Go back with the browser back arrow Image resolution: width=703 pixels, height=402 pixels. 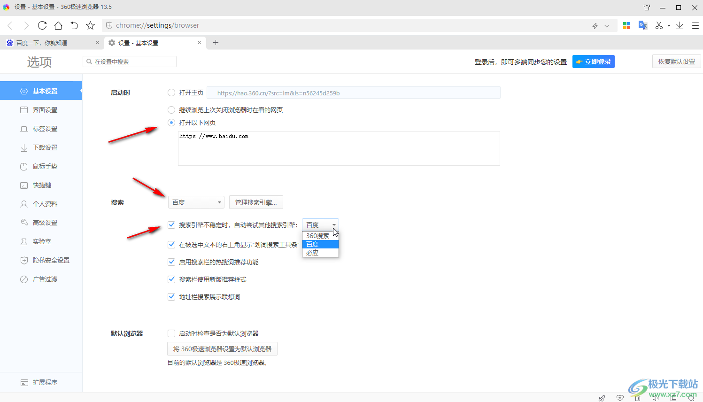pyautogui.click(x=10, y=25)
